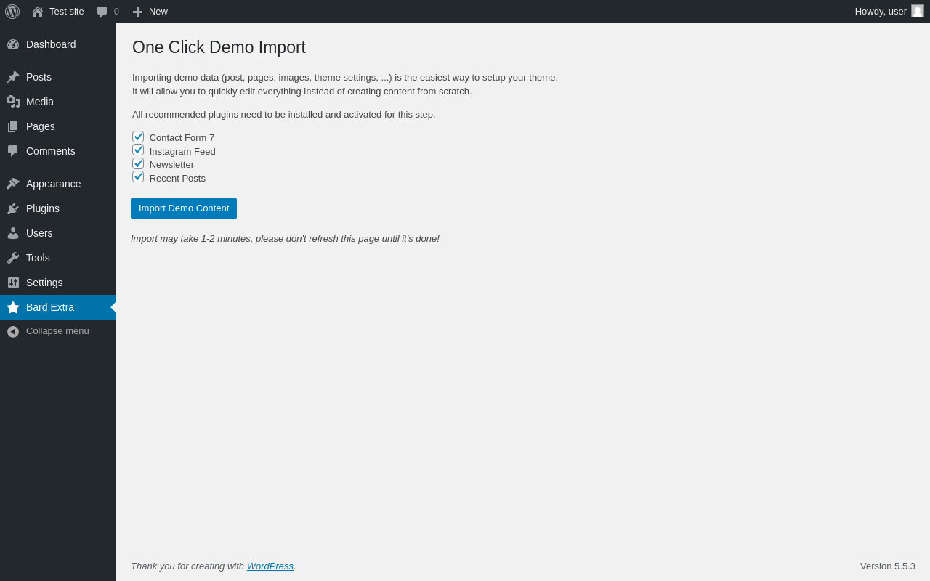Click the plus icon for New content
Image resolution: width=930 pixels, height=581 pixels.
coord(137,12)
